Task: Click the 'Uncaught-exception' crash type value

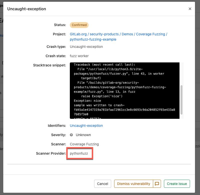Action: (x=86, y=47)
